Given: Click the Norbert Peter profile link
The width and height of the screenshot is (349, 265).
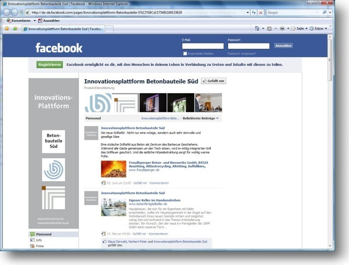Looking at the screenshot, I should [137, 241].
